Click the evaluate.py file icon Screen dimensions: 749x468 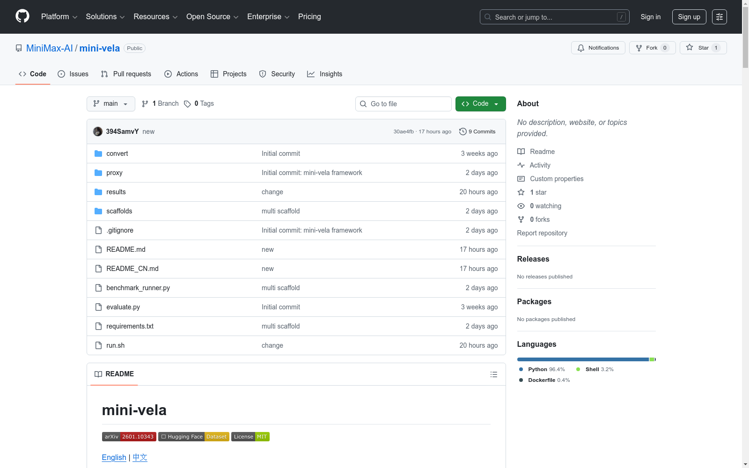[x=98, y=307]
